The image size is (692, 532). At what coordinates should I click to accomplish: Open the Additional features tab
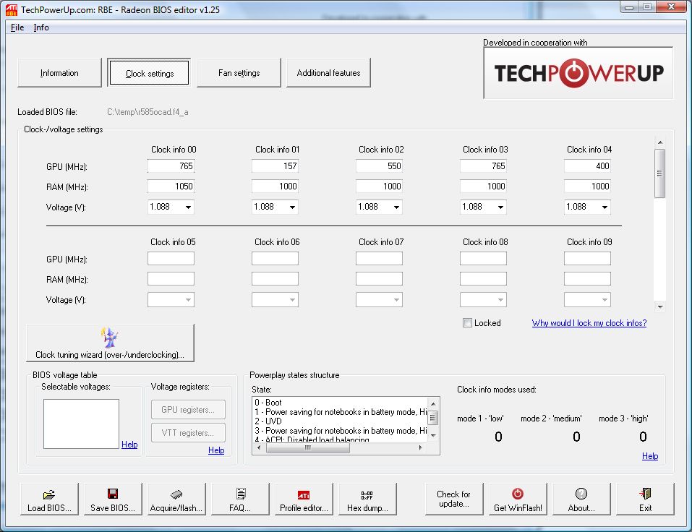tap(328, 73)
